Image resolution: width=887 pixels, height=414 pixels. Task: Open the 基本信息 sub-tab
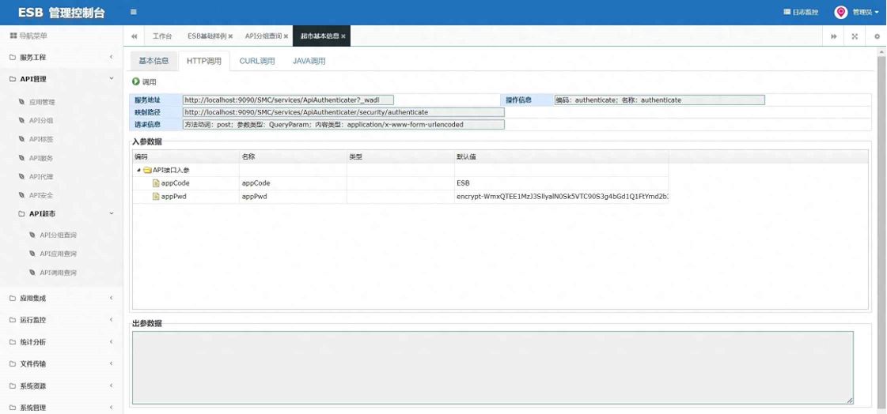pyautogui.click(x=154, y=61)
